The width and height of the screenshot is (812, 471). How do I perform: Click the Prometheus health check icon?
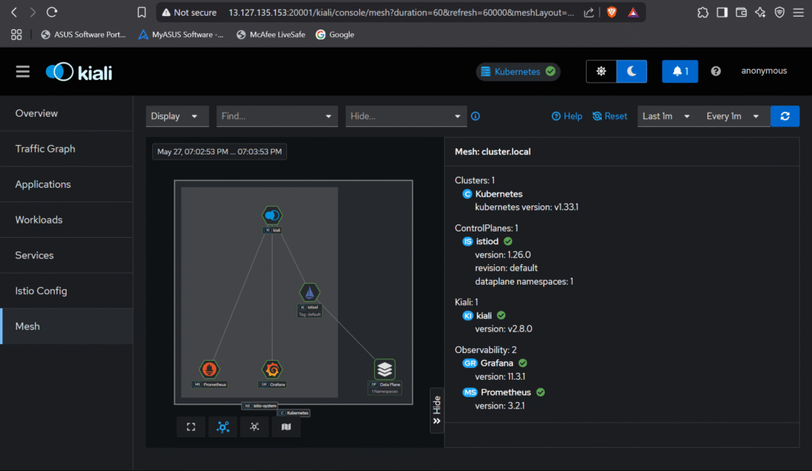(x=541, y=392)
